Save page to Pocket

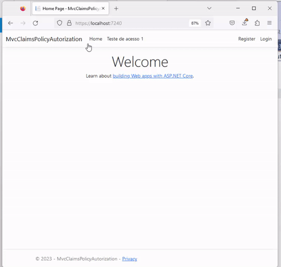pyautogui.click(x=232, y=23)
